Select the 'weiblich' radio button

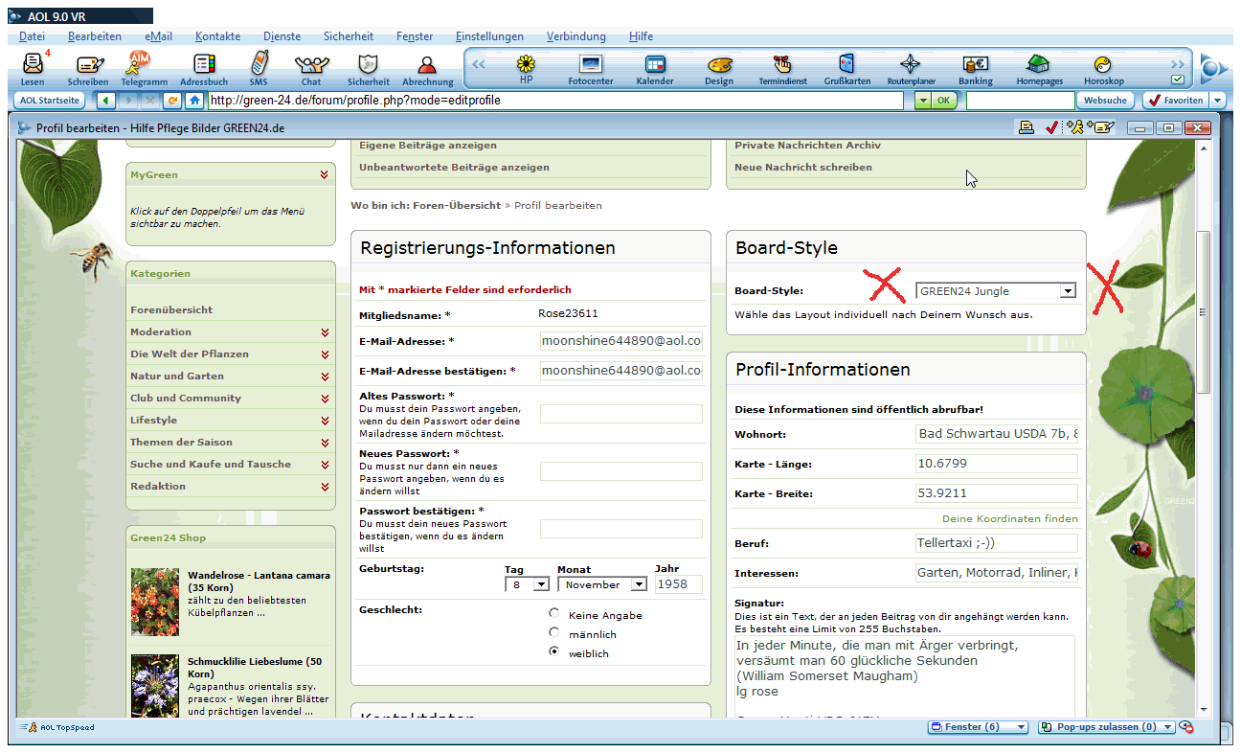click(554, 651)
